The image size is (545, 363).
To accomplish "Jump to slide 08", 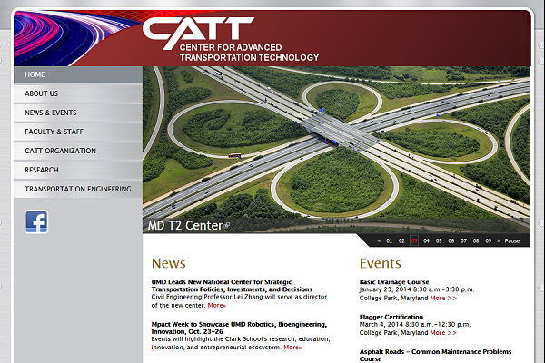I will [476, 240].
